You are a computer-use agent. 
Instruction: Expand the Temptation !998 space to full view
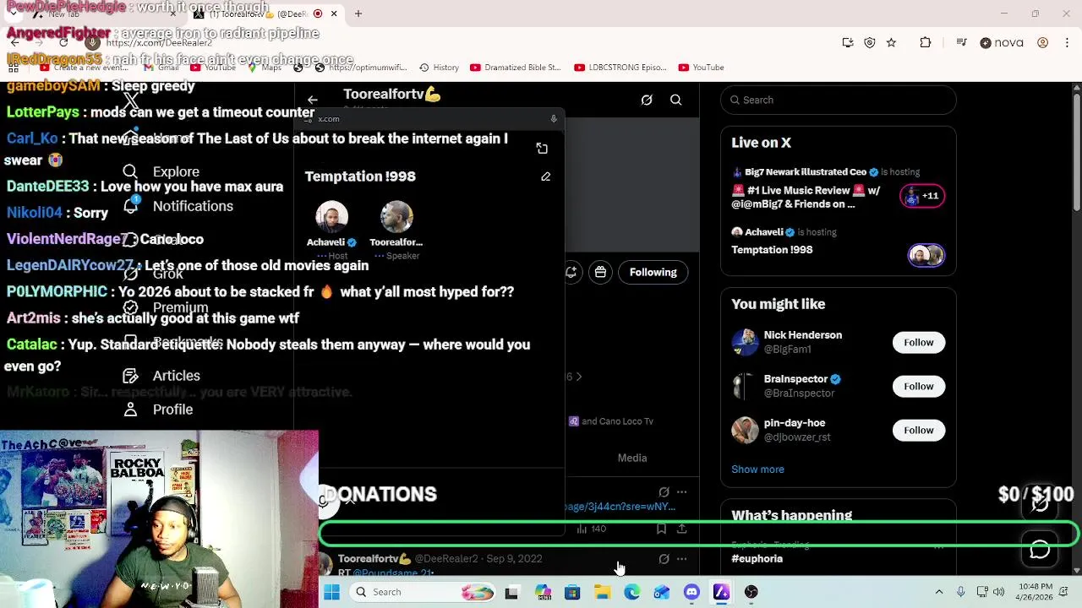pos(542,149)
